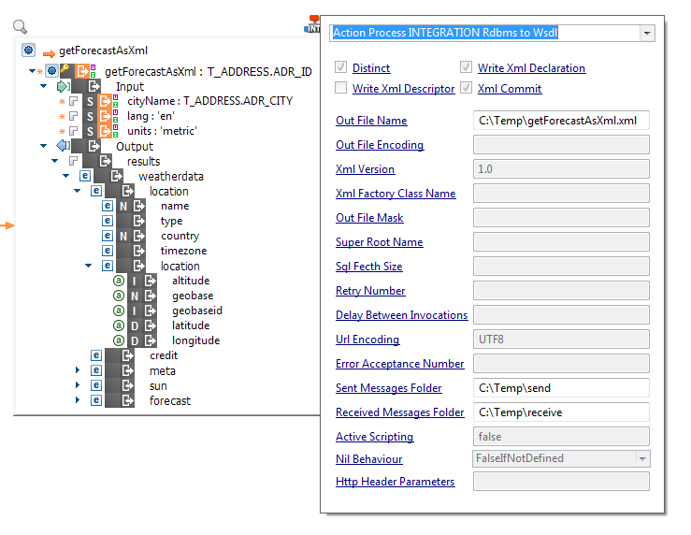Click the green Input arrow icon
This screenshot has width=691, height=535.
tap(63, 86)
